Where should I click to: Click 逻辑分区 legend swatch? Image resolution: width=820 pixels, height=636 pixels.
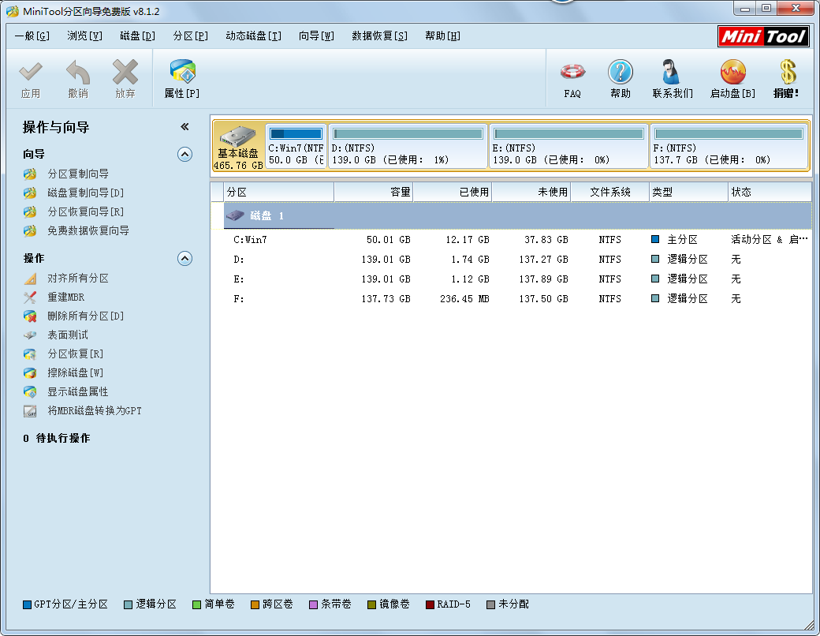pos(128,604)
